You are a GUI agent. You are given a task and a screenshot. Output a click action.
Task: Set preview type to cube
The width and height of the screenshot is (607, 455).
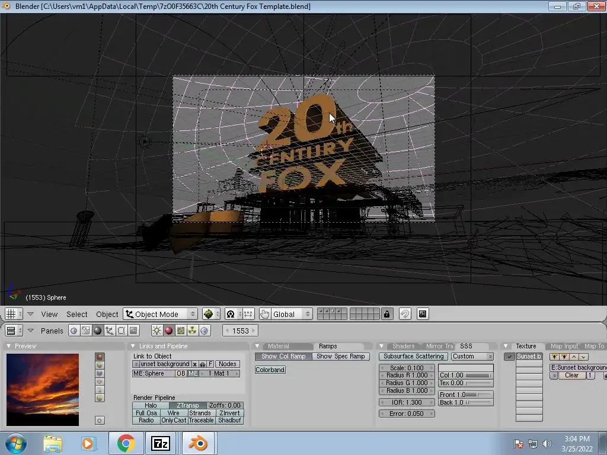pyautogui.click(x=100, y=373)
